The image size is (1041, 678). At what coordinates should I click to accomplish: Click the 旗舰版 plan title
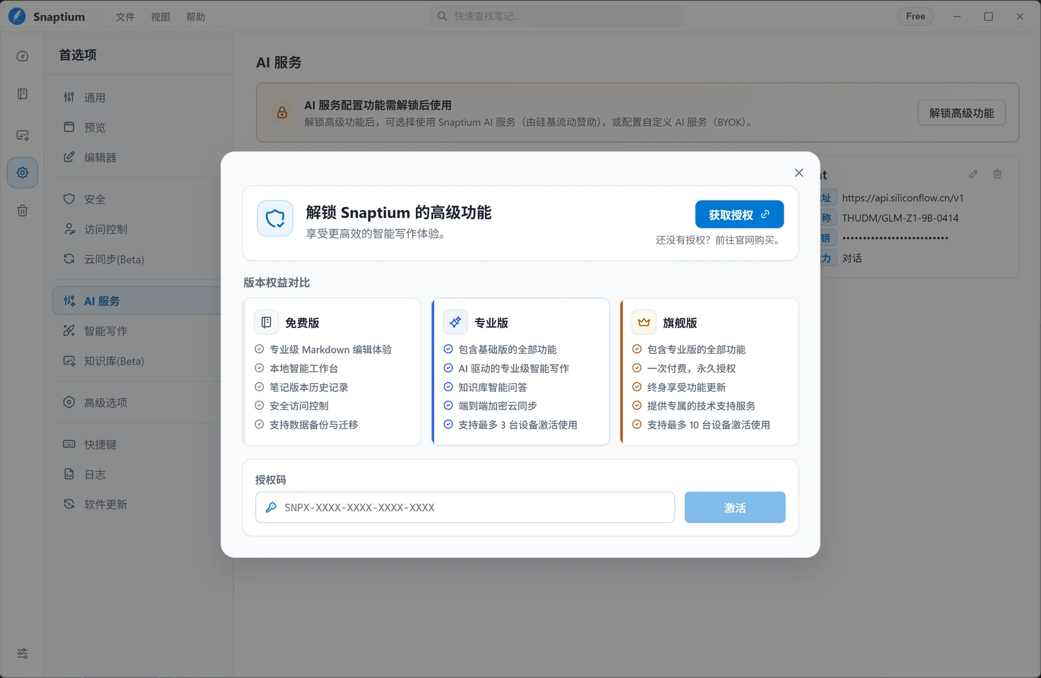point(680,323)
